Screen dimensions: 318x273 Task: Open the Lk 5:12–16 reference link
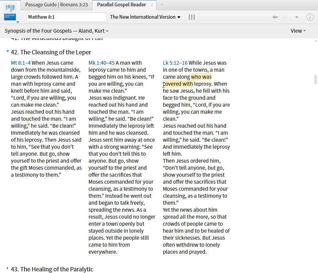(x=175, y=63)
